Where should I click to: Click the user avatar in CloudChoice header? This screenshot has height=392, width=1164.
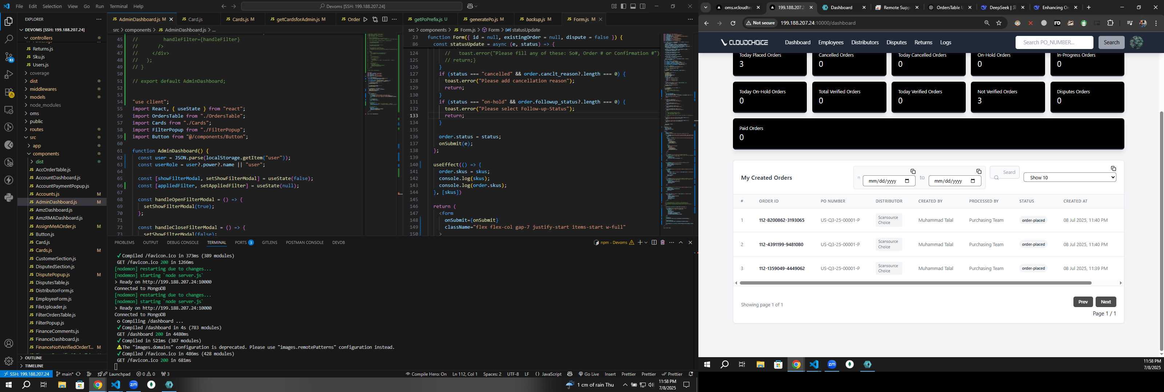pos(1136,42)
